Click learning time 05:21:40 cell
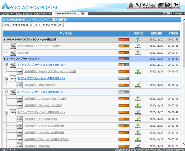Viewport: 185px width, 151px height. click(x=173, y=99)
